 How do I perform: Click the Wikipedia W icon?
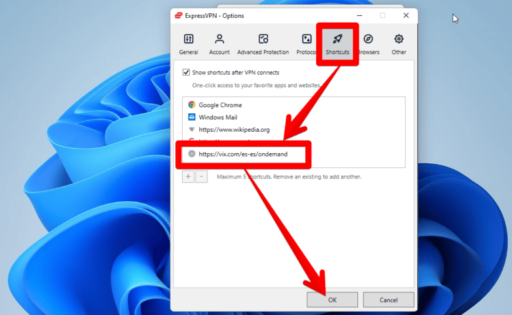[x=192, y=129]
